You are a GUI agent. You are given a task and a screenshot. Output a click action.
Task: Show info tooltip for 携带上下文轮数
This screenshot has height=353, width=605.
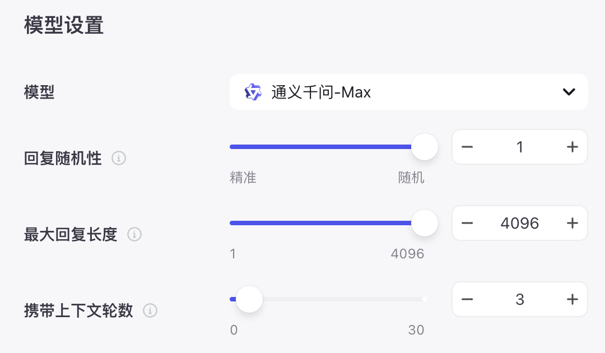click(x=150, y=310)
